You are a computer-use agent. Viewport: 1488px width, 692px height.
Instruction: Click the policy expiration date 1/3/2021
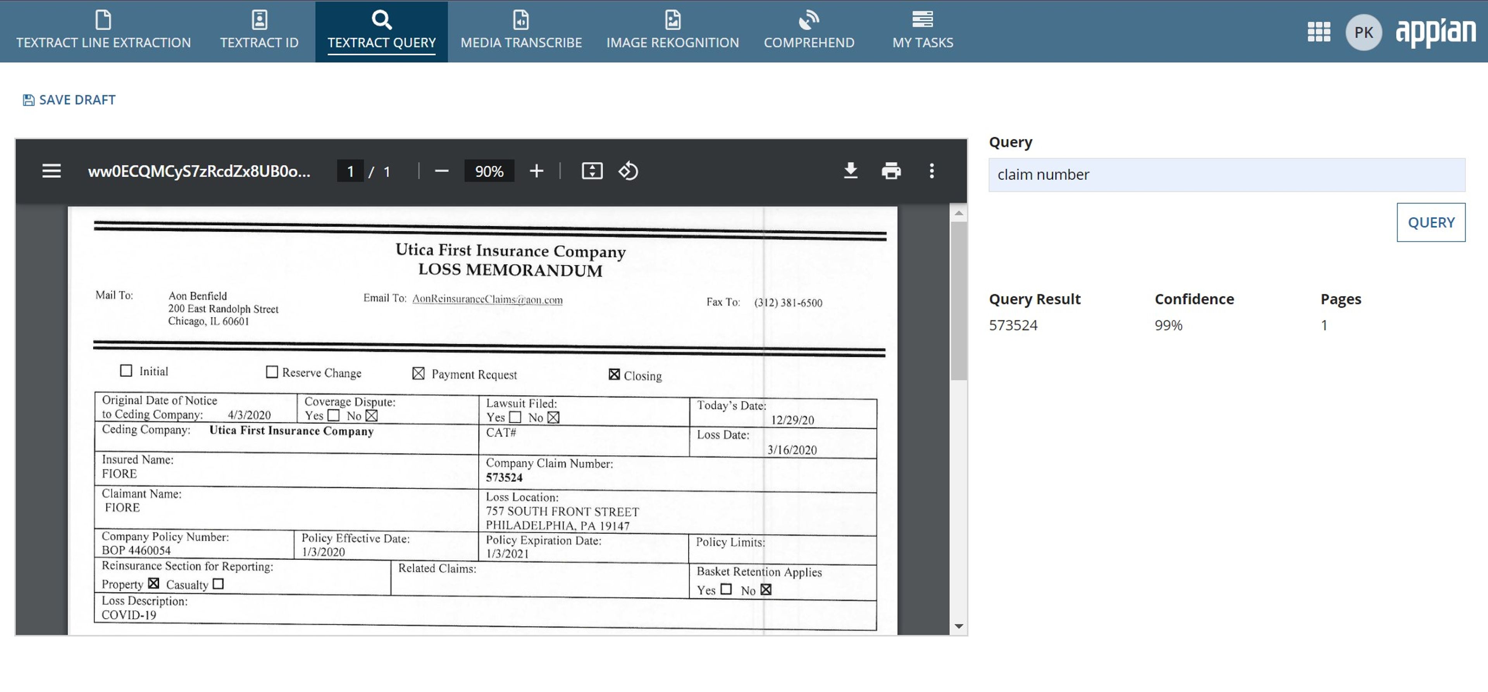506,553
